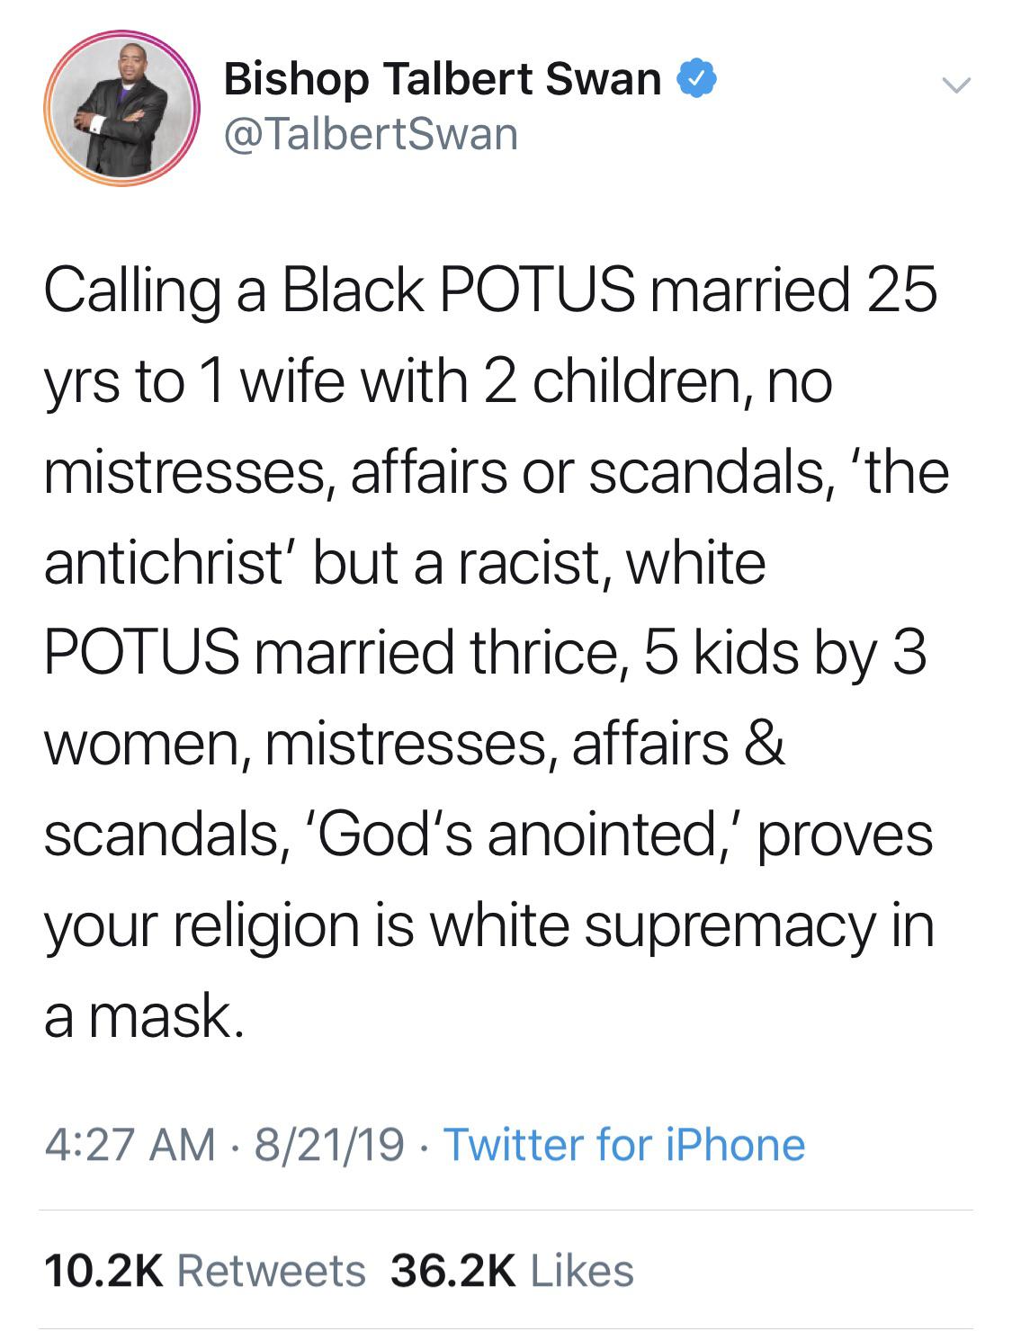Click the ampersand after "affairs"
Viewport: 1012px width, 1331px height.
766,744
